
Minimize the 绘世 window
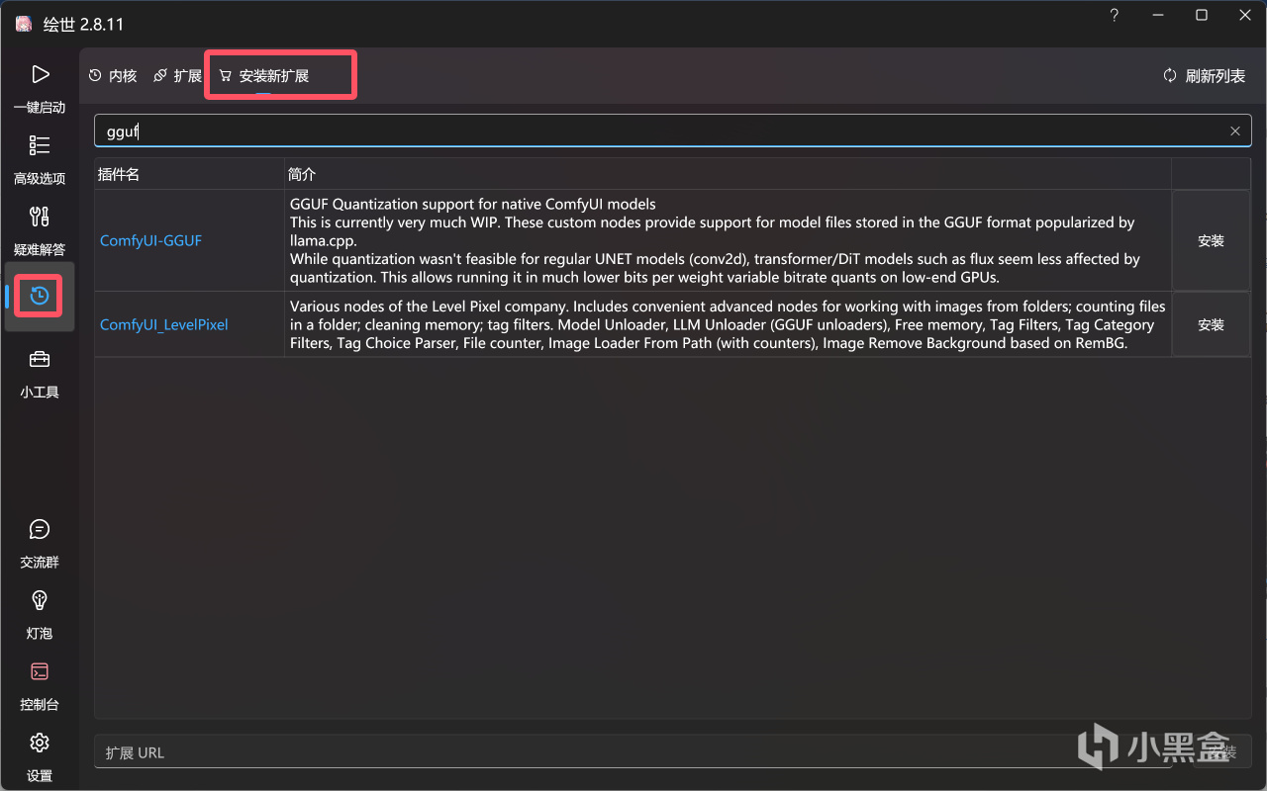pyautogui.click(x=1158, y=16)
